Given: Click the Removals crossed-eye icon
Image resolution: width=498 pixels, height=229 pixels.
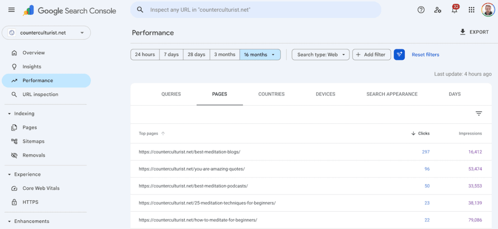Looking at the screenshot, I should pyautogui.click(x=14, y=155).
